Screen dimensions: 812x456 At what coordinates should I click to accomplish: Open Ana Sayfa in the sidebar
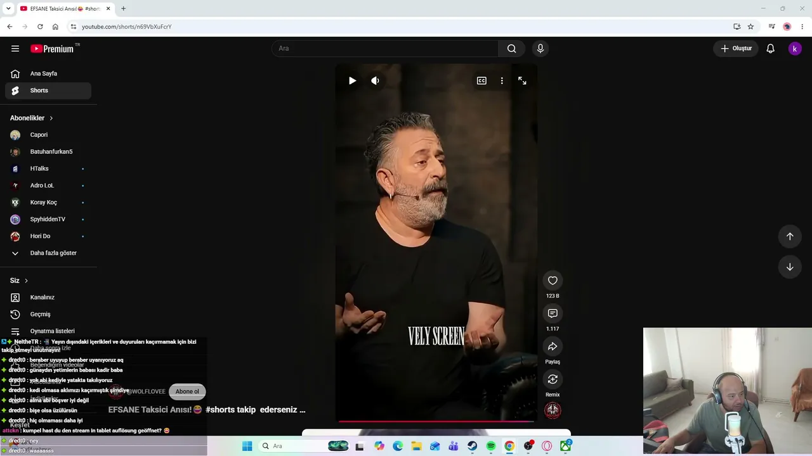[x=48, y=73]
